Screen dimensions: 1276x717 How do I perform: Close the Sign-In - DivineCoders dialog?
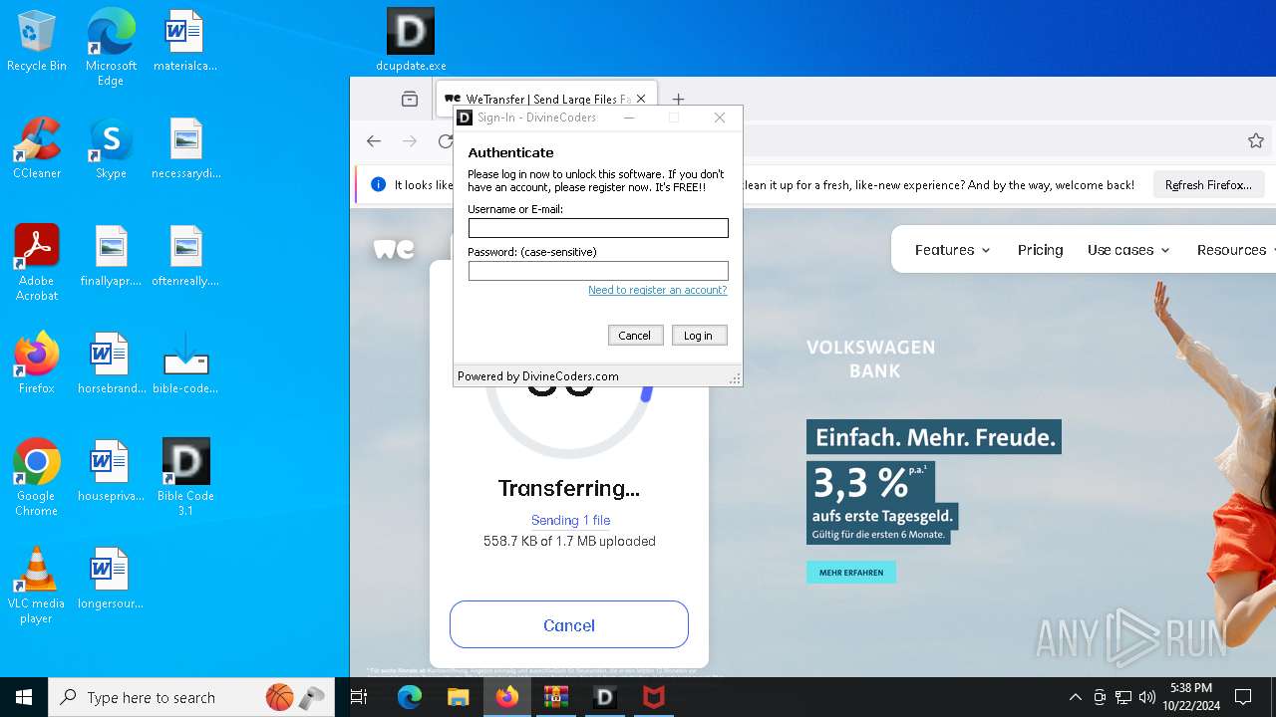[x=720, y=118]
